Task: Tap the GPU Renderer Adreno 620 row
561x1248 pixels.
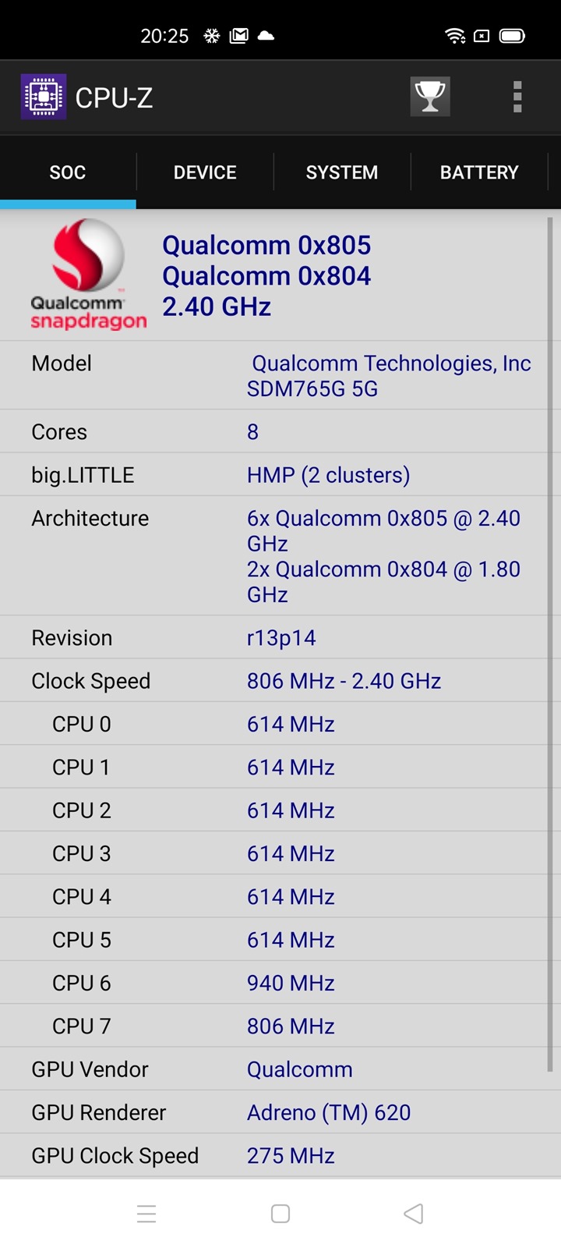Action: coord(273,1112)
